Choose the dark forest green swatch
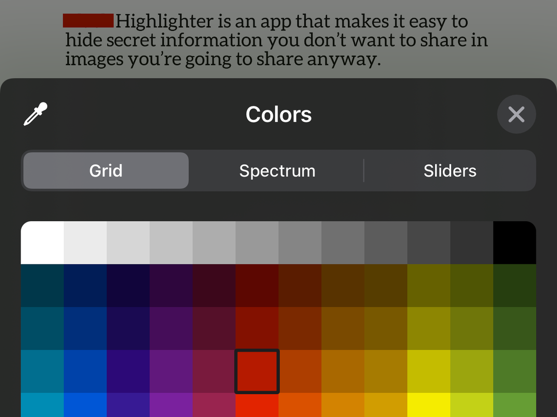557x417 pixels. [514, 285]
